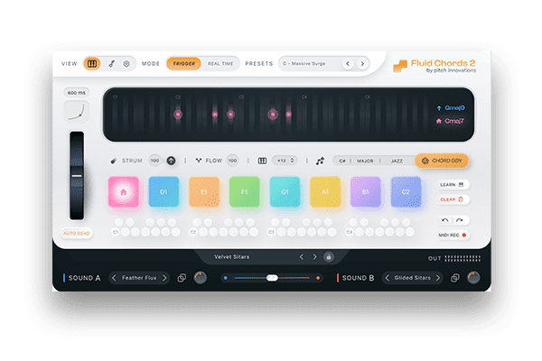542x361 pixels.
Task: Click the strum direction arrow icon
Action: point(171,161)
